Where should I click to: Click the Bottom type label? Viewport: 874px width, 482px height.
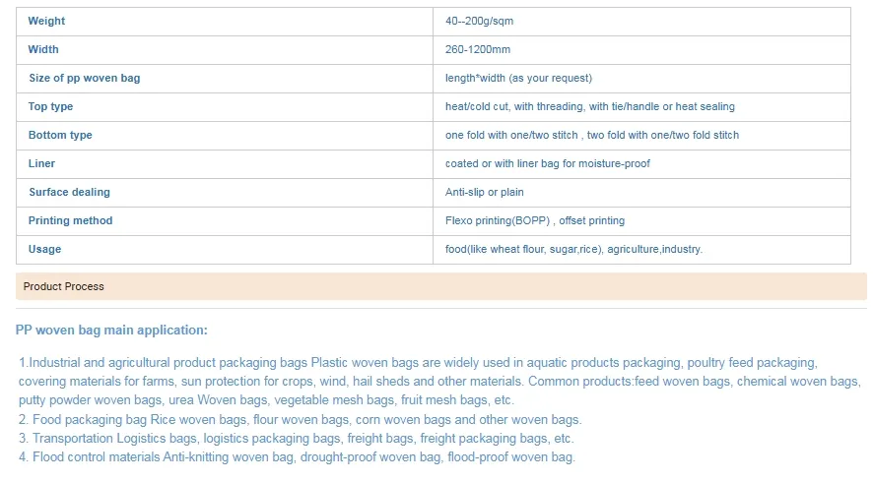pos(60,135)
